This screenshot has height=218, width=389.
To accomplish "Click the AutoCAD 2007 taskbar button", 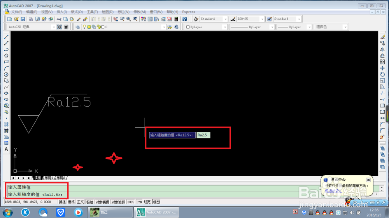I will click(156, 212).
